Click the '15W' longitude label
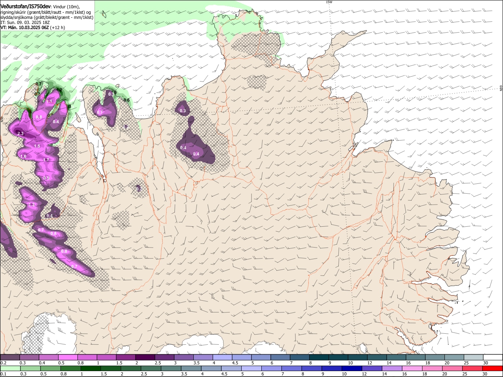The width and height of the screenshot is (503, 377). tap(329, 2)
